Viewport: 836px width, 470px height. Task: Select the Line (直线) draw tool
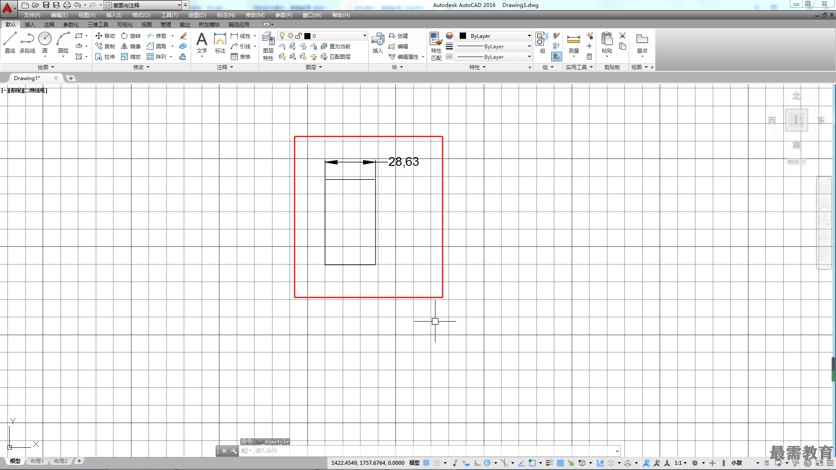tap(10, 43)
